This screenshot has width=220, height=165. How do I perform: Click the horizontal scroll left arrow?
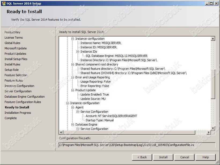click(x=61, y=132)
